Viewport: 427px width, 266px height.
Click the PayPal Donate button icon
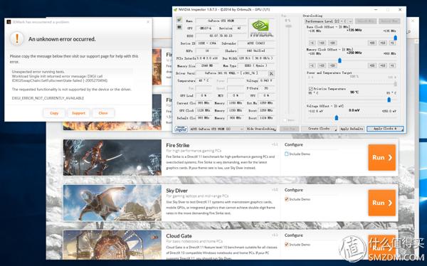click(181, 129)
